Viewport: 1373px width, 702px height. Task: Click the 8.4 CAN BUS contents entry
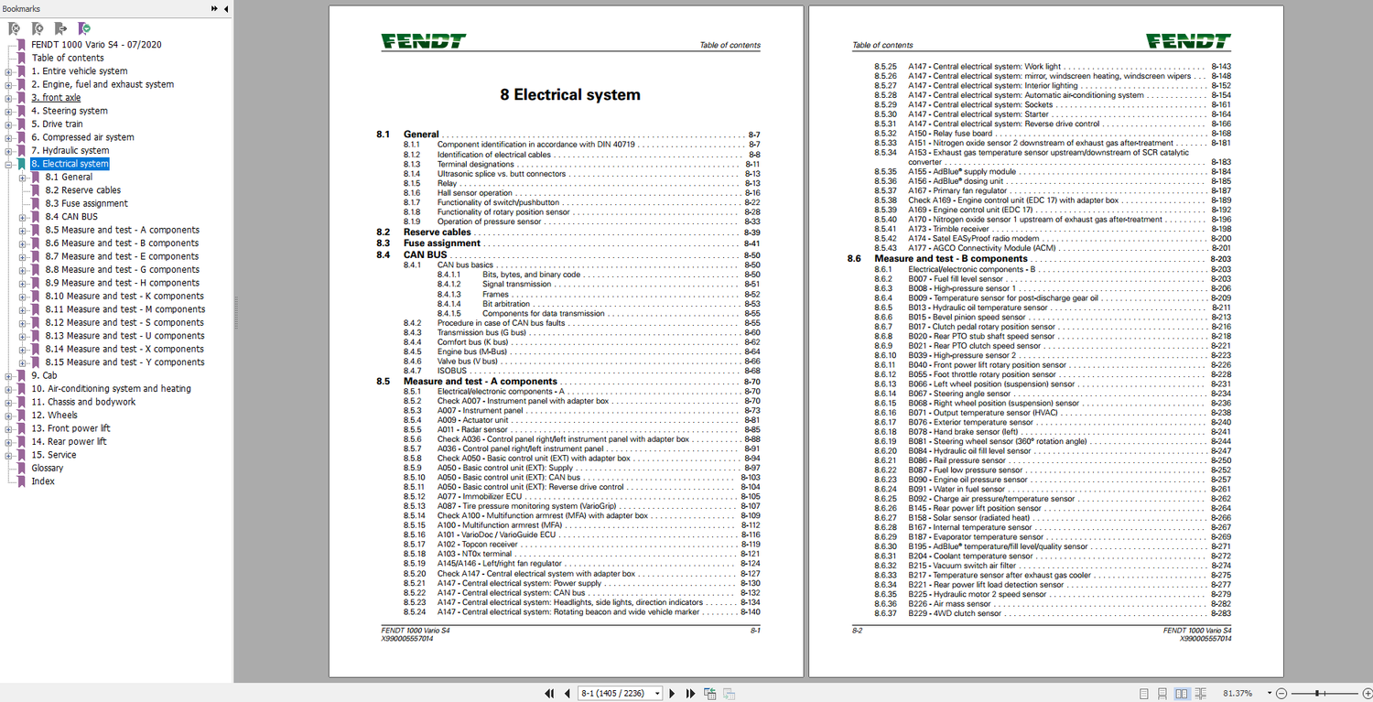pos(568,254)
